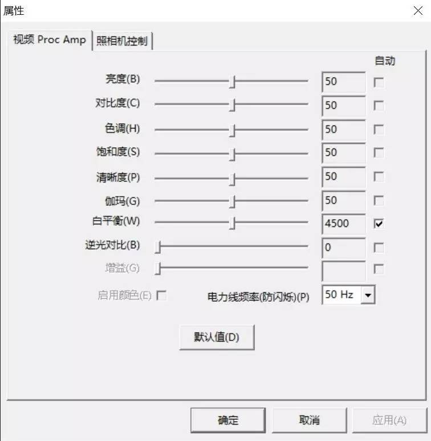
Task: Toggle the auto checkbox for 清晰度(P)
Action: (379, 177)
